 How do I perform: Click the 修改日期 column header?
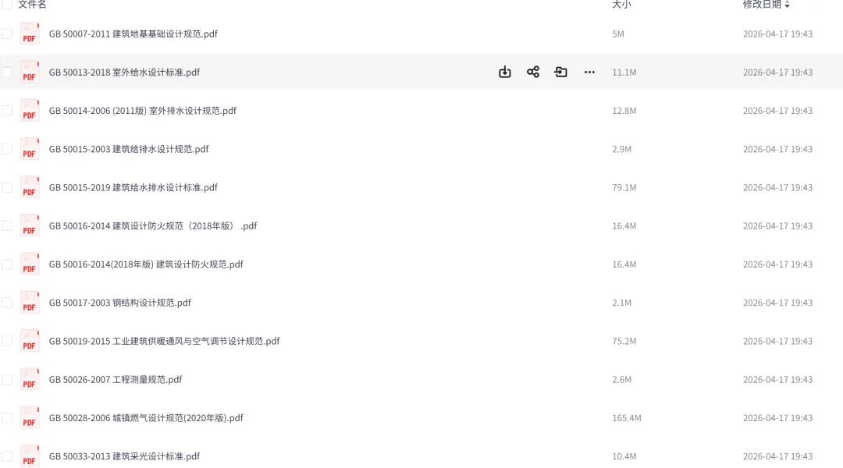(x=762, y=5)
